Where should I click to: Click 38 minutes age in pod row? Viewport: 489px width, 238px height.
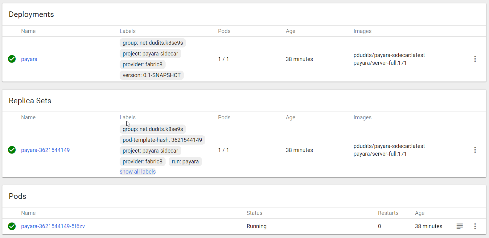[x=428, y=226]
